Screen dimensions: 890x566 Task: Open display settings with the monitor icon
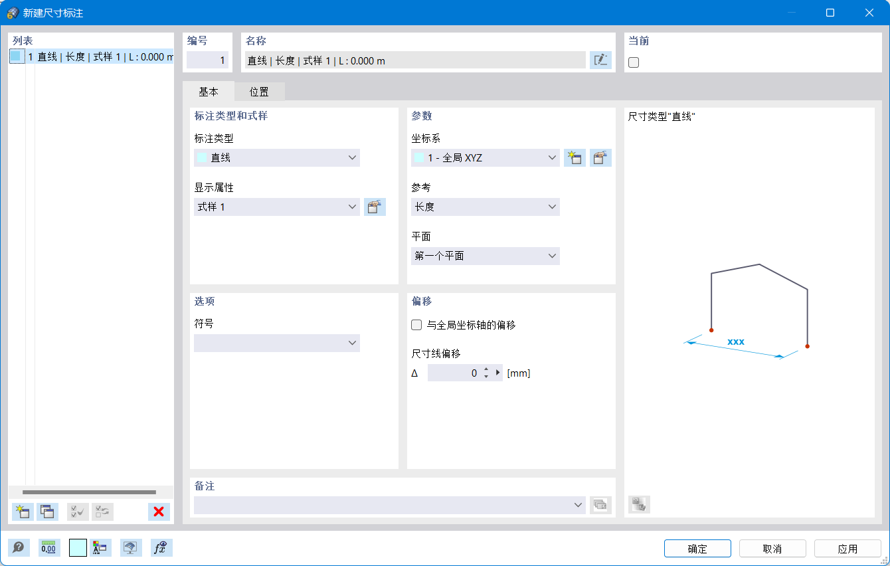tap(130, 547)
